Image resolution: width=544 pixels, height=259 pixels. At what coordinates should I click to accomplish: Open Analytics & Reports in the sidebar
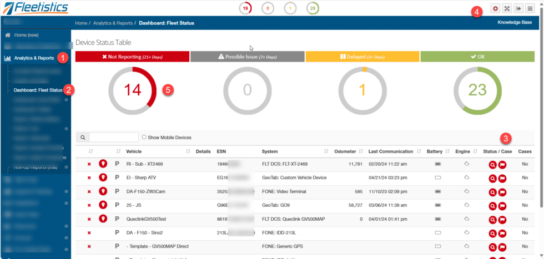(x=34, y=58)
